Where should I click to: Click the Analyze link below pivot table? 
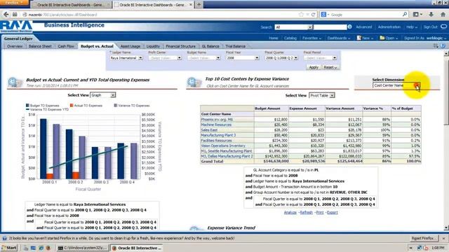click(x=290, y=212)
